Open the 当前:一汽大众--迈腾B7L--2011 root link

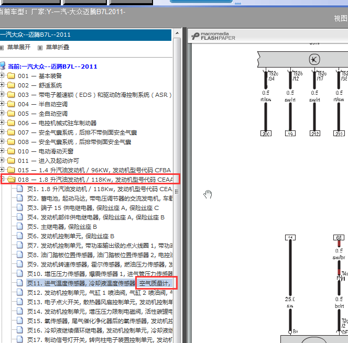(x=52, y=67)
